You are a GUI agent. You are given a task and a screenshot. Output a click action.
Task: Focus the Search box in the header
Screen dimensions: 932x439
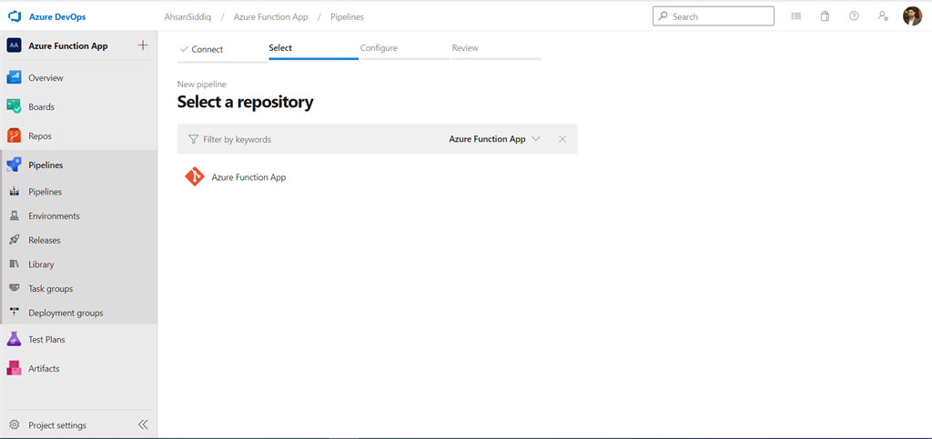pyautogui.click(x=714, y=16)
